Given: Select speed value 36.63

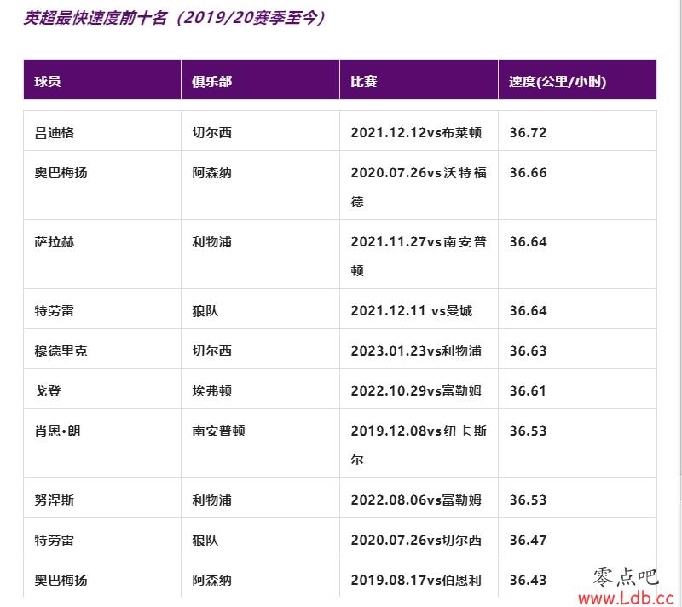Looking at the screenshot, I should [528, 351].
